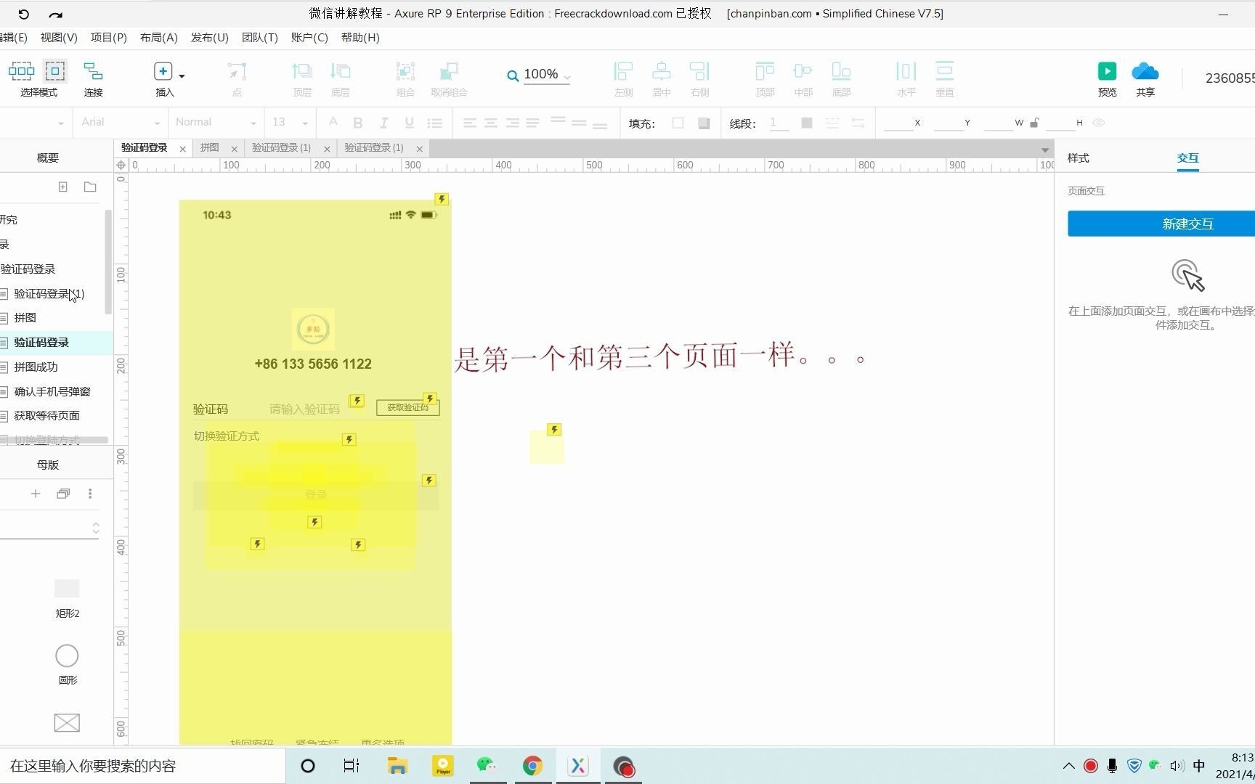
Task: Switch to the 拼图 page tab
Action: pos(210,147)
